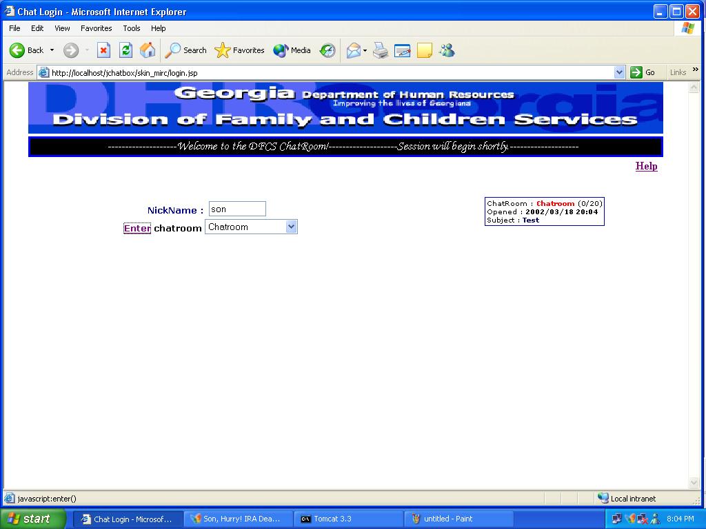The image size is (706, 529).
Task: Print the page with printer icon
Action: click(381, 50)
